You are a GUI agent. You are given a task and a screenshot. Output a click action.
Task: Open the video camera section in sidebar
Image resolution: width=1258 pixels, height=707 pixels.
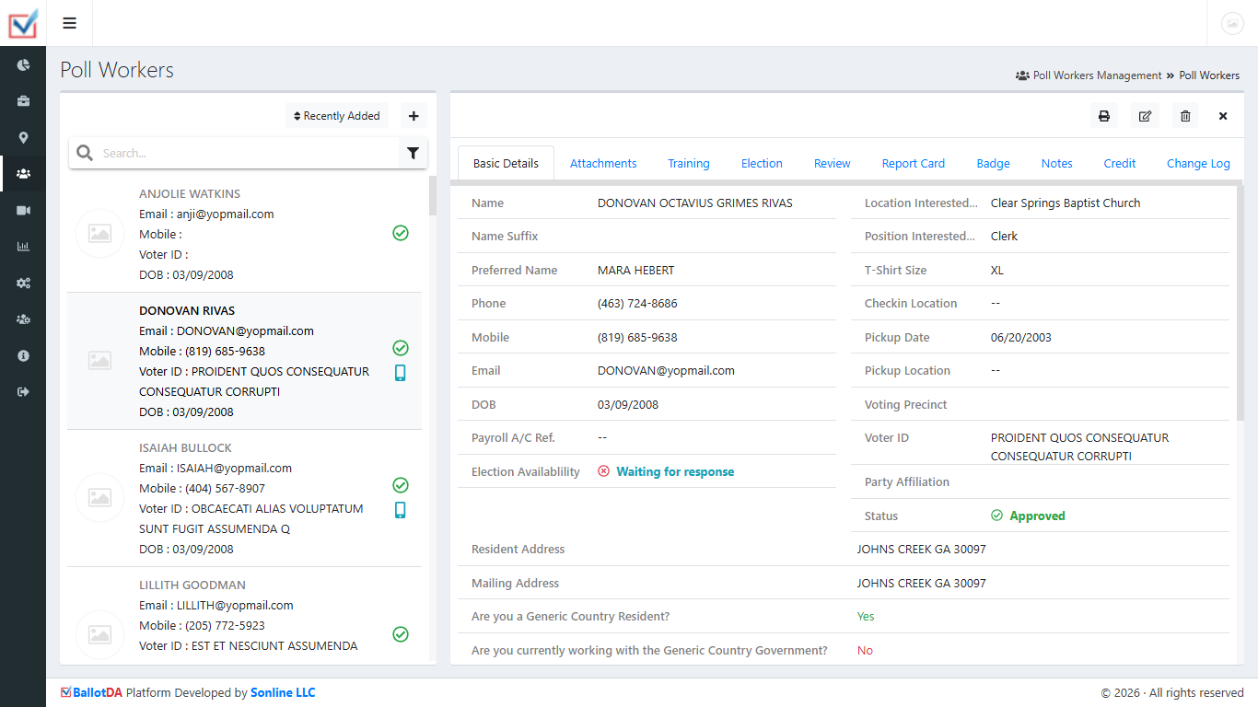point(23,210)
